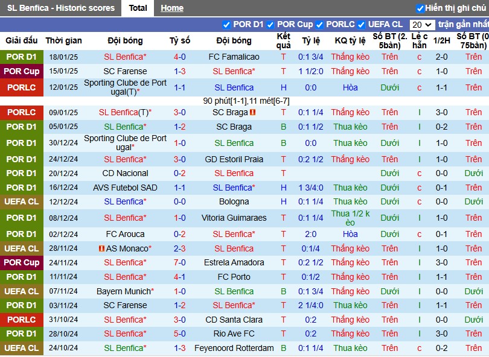Image resolution: width=489 pixels, height=357 pixels.
Task: Select the POR Cup badge for 24/11/24
Action: click(22, 262)
